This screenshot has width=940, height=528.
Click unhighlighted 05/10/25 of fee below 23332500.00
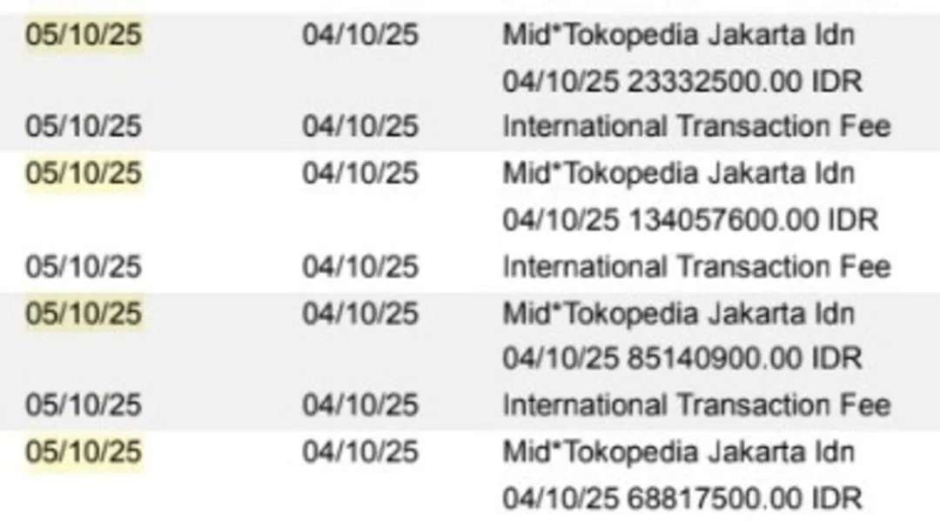click(x=83, y=127)
